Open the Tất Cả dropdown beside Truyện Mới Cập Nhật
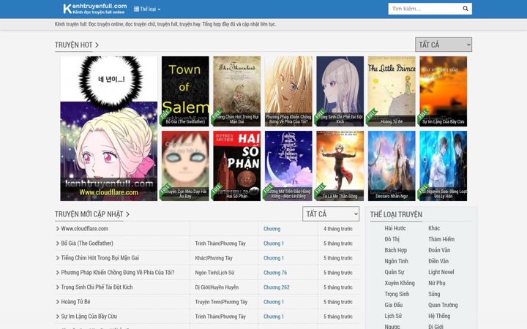Viewport: 527px width, 329px height. [x=331, y=213]
